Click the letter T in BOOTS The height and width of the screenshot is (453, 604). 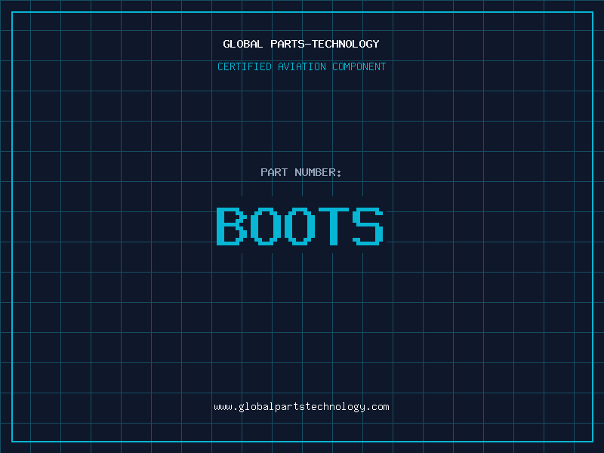click(x=334, y=226)
